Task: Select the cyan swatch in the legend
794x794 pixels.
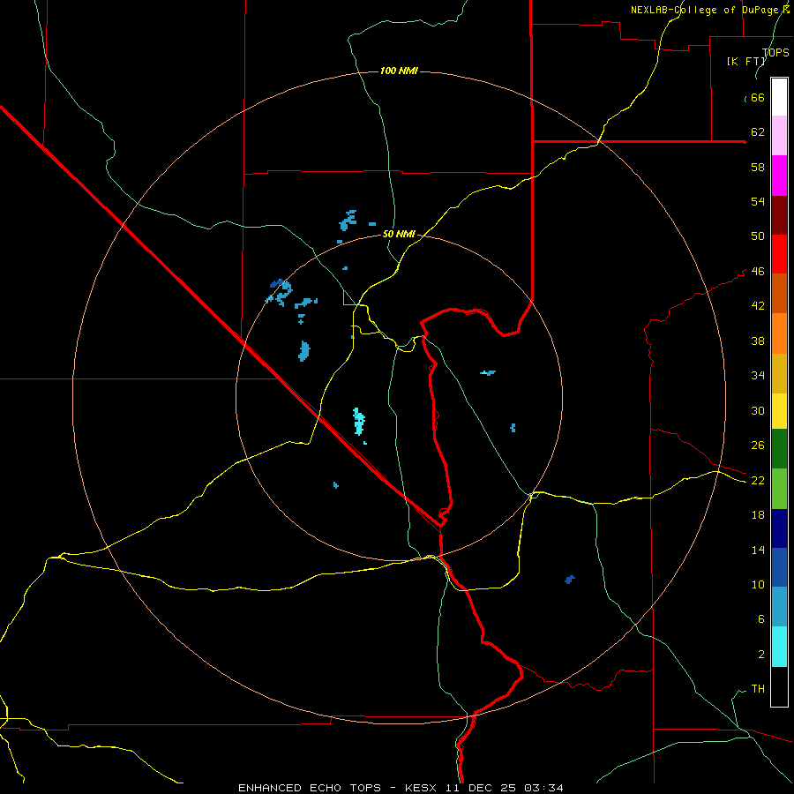Action: tap(779, 647)
